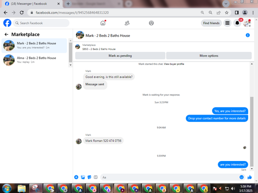Open the Chrome three-dot menu
Image resolution: width=258 pixels, height=193 pixels.
pos(253,12)
